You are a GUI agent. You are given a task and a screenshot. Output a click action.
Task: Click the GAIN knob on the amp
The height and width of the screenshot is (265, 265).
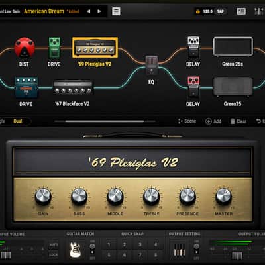tap(43, 196)
